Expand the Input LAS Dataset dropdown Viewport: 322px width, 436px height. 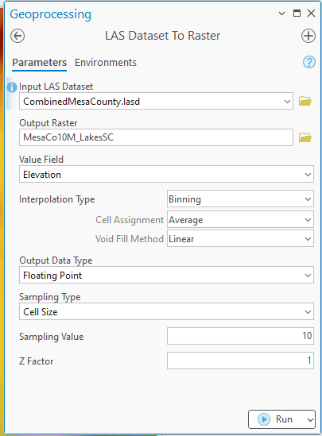[x=287, y=102]
